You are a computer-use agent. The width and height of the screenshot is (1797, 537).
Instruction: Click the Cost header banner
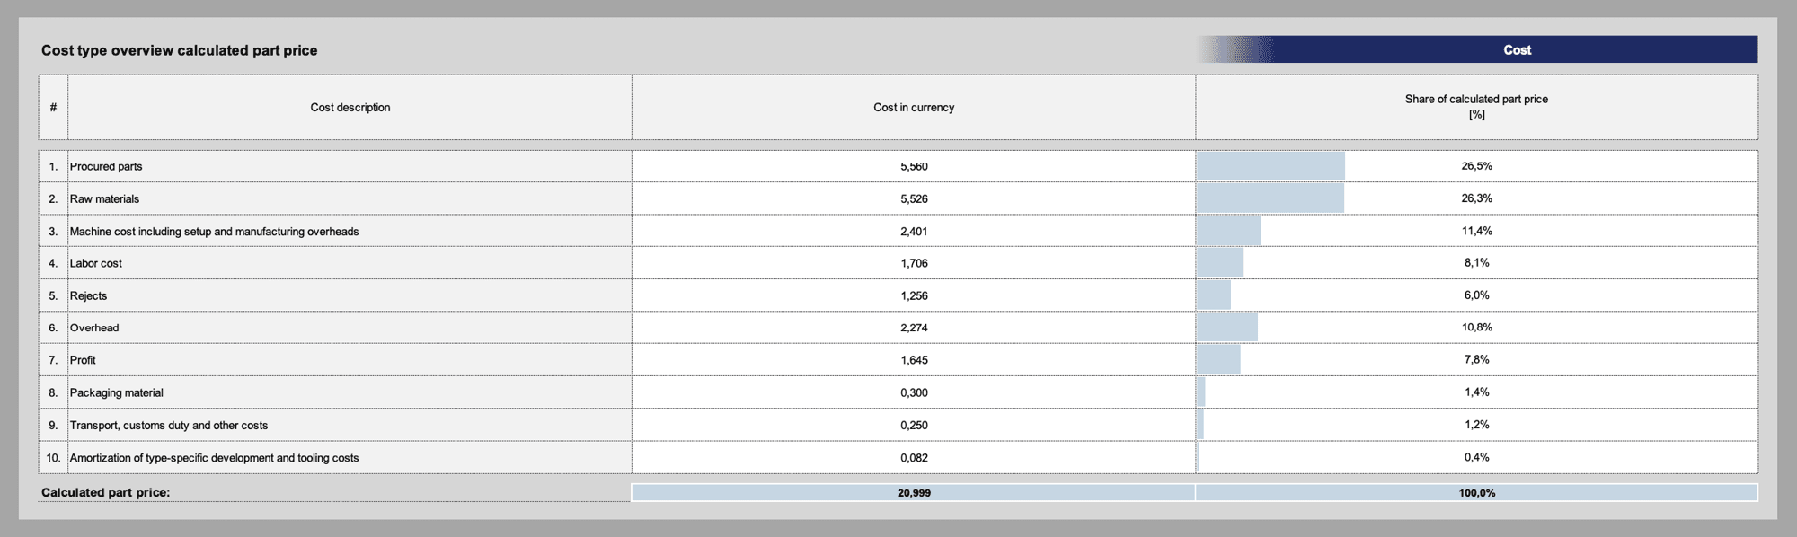[1516, 50]
